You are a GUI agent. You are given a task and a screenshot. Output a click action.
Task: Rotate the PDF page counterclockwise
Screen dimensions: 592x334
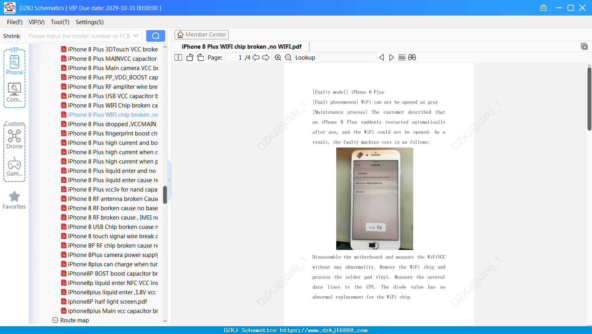click(190, 58)
